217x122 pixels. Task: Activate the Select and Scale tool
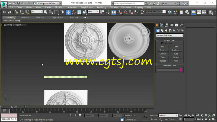(79, 12)
